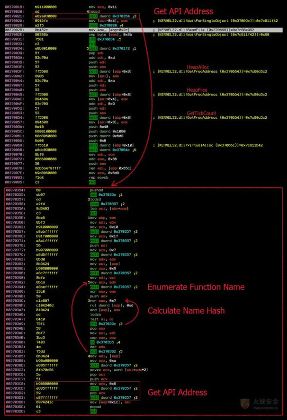
Task: Click address 00370021 in the address column
Action: click(x=14, y=16)
